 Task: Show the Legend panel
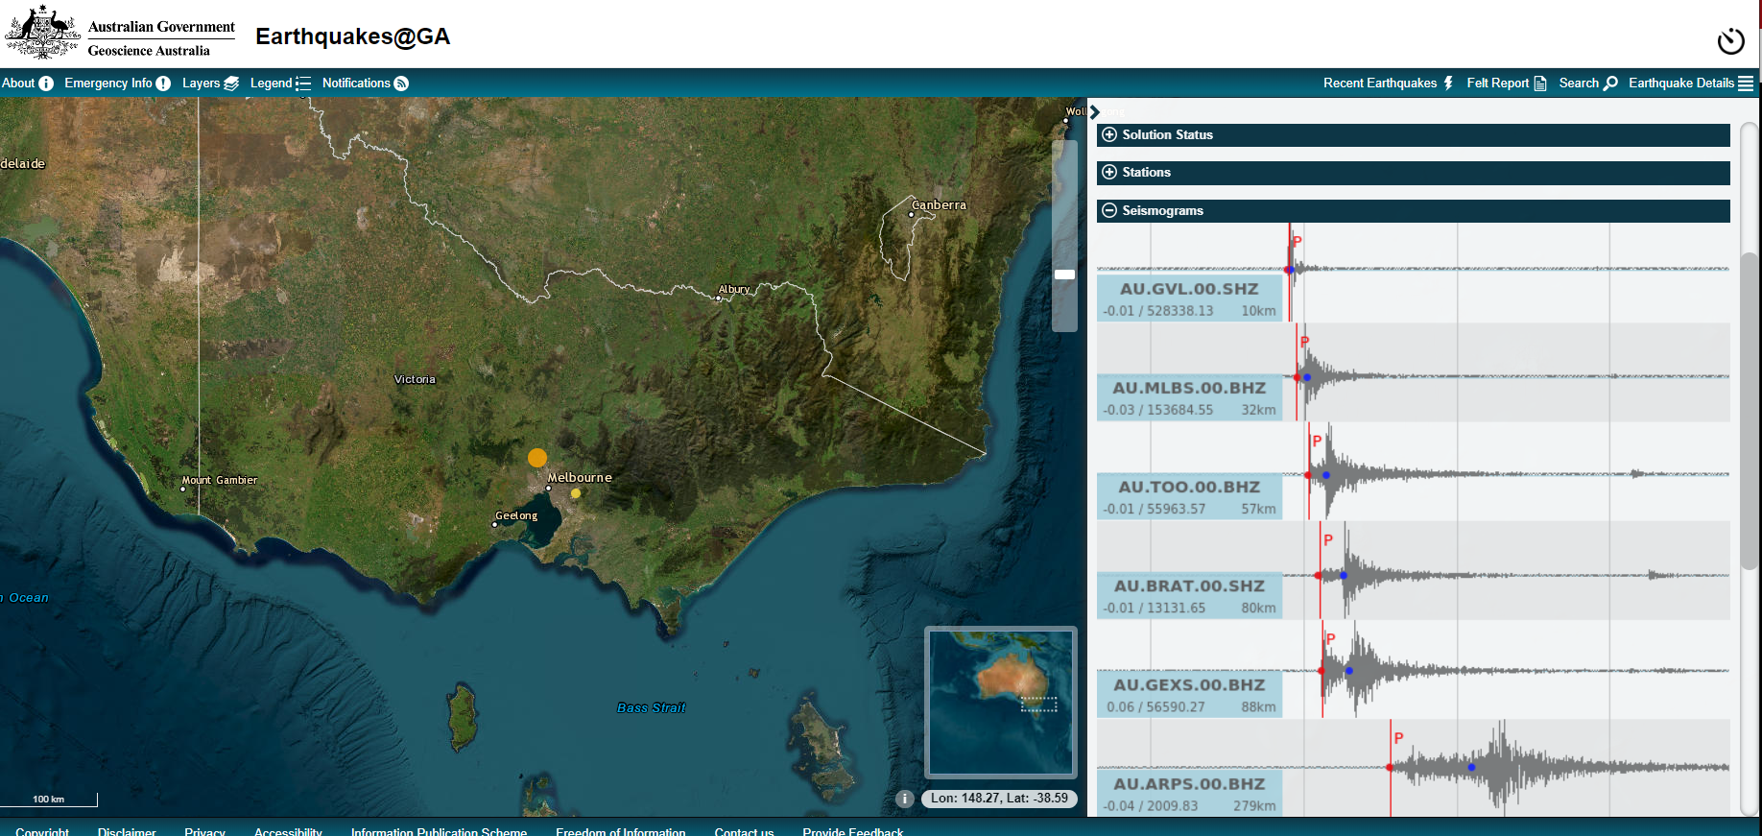280,84
